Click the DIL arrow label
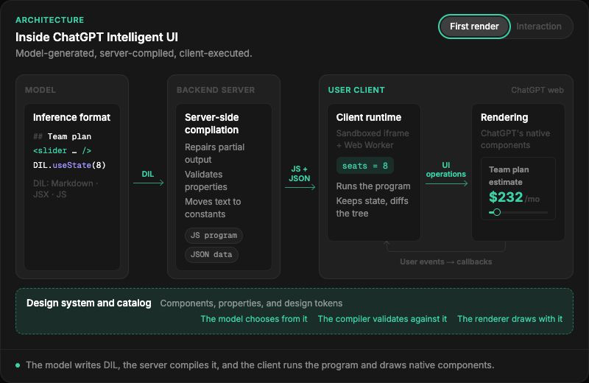589x383 pixels. tap(148, 174)
